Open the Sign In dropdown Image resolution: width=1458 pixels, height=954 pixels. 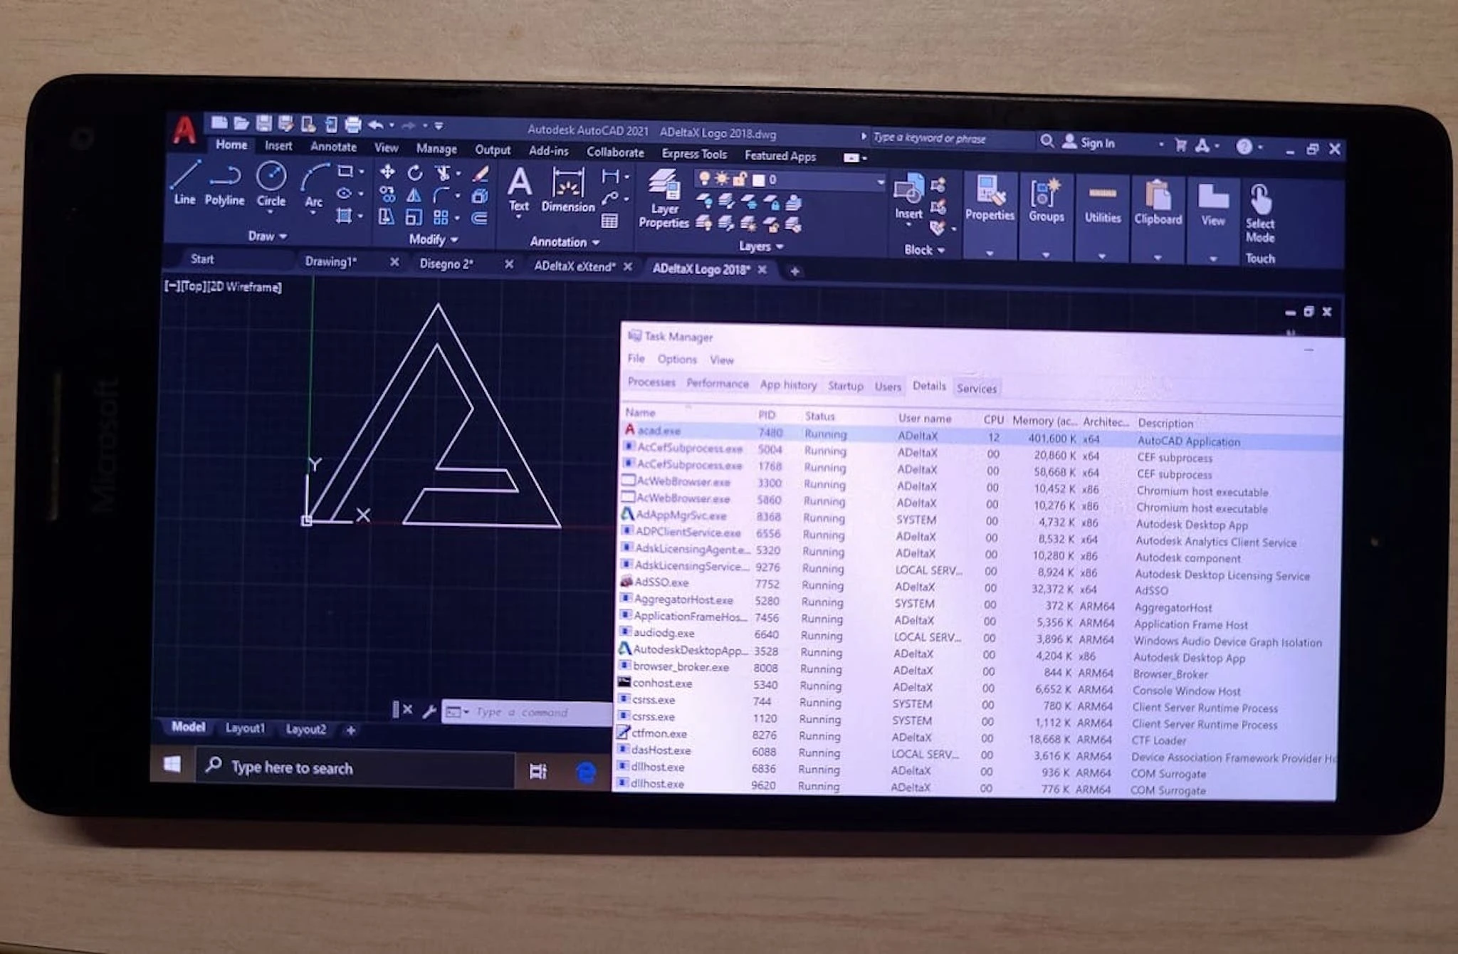click(1161, 145)
